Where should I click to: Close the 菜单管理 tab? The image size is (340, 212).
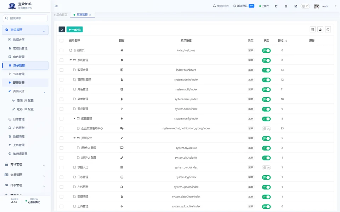pyautogui.click(x=90, y=15)
